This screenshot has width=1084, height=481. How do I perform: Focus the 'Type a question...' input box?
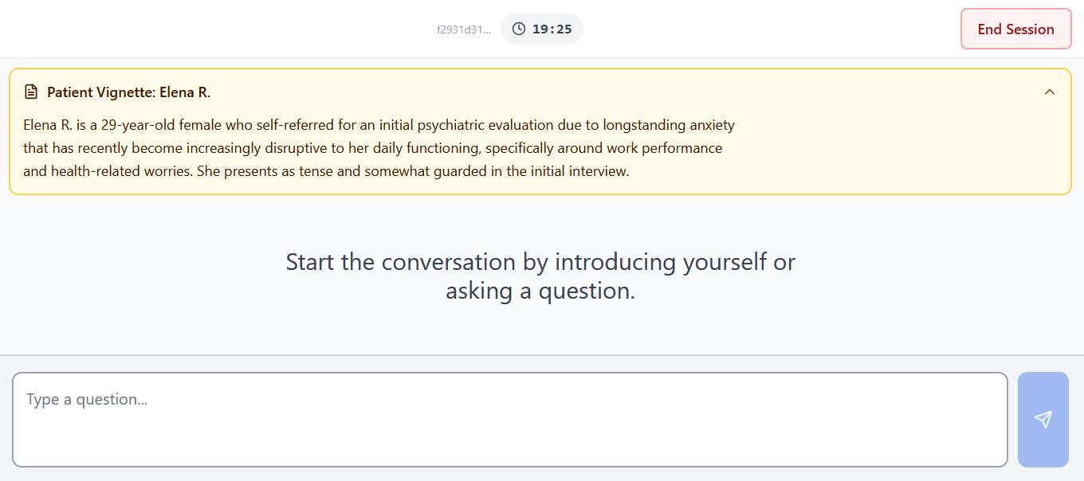[x=510, y=420]
